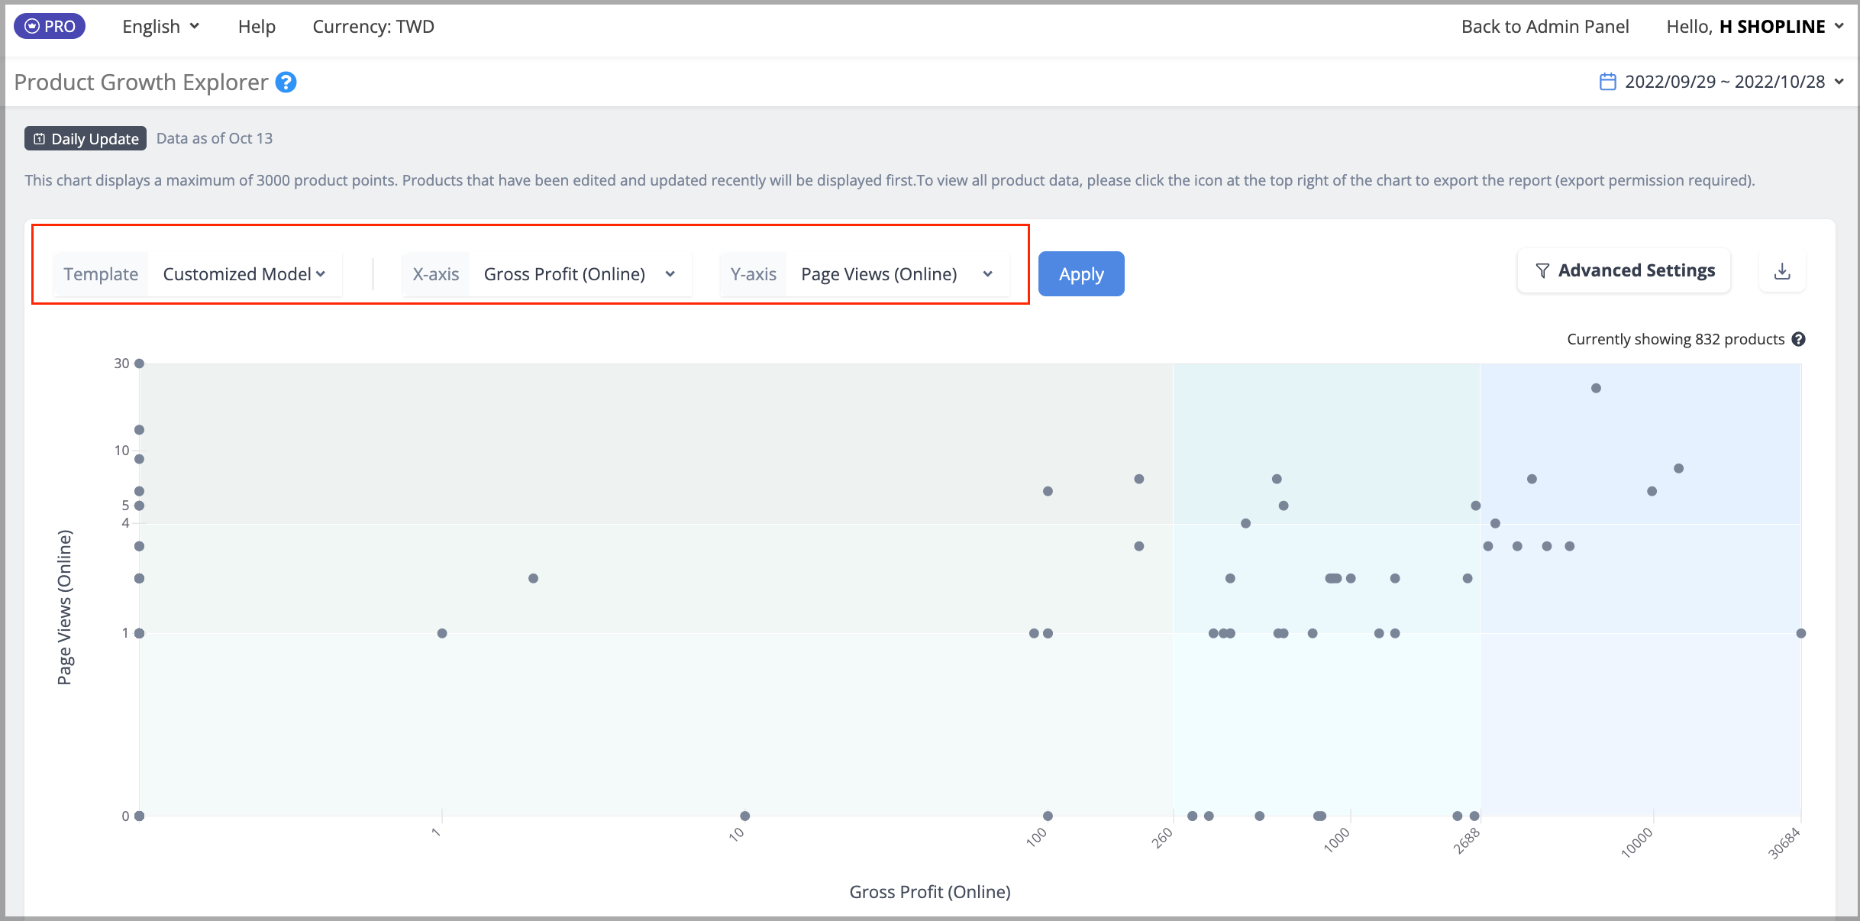Open the date range 2022/09/29 picker
The height and width of the screenshot is (921, 1860).
pos(1723,82)
